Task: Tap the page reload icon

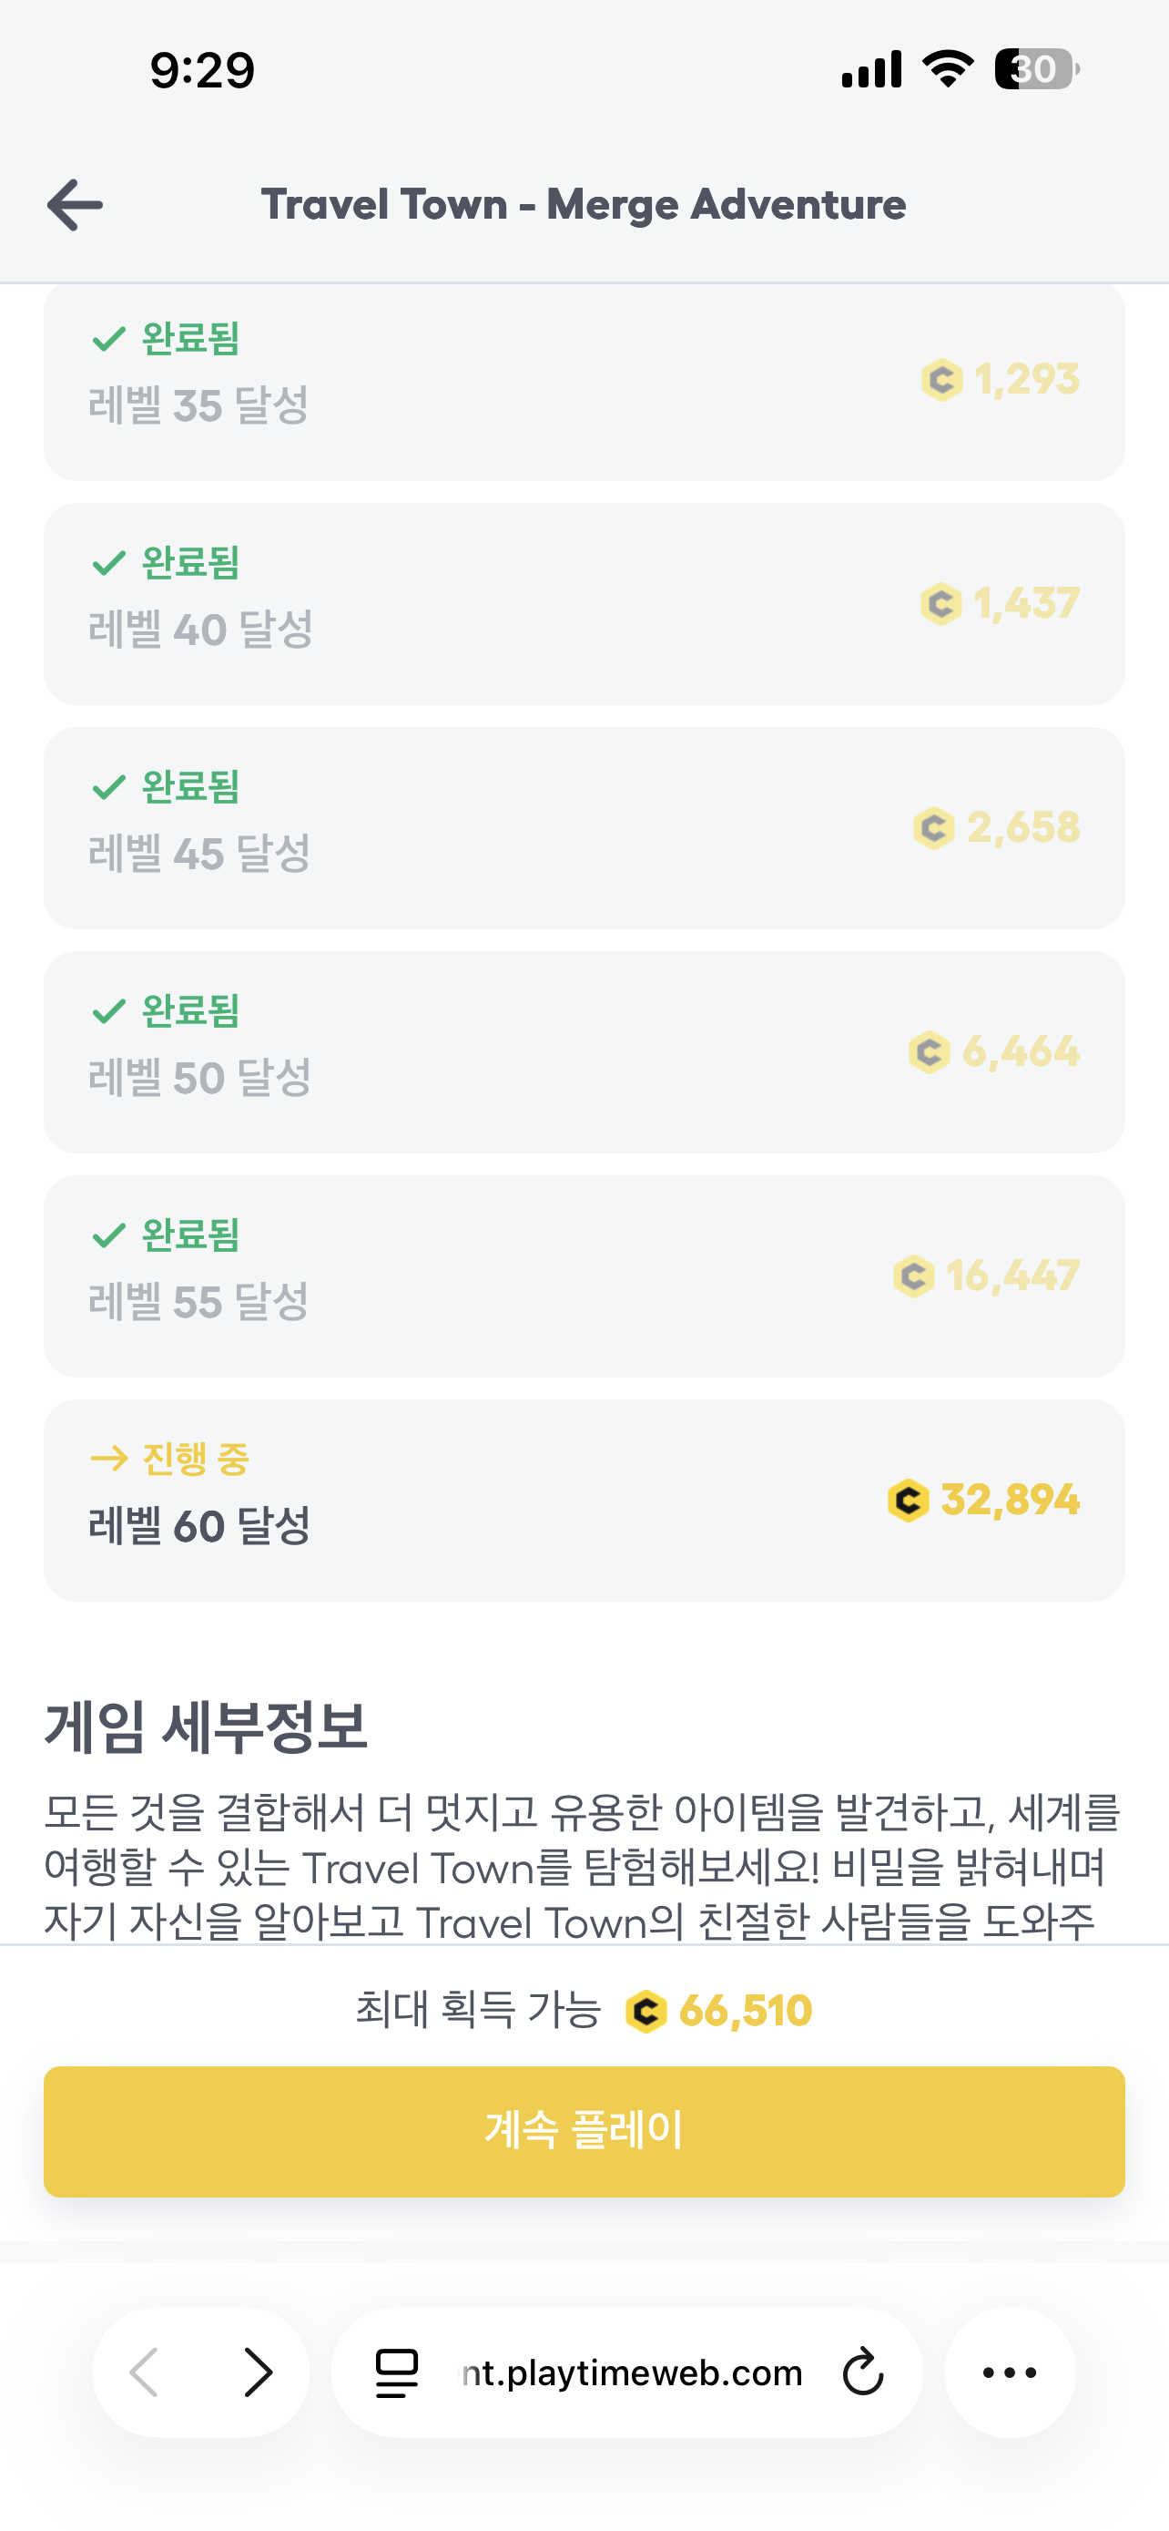Action: point(863,2372)
